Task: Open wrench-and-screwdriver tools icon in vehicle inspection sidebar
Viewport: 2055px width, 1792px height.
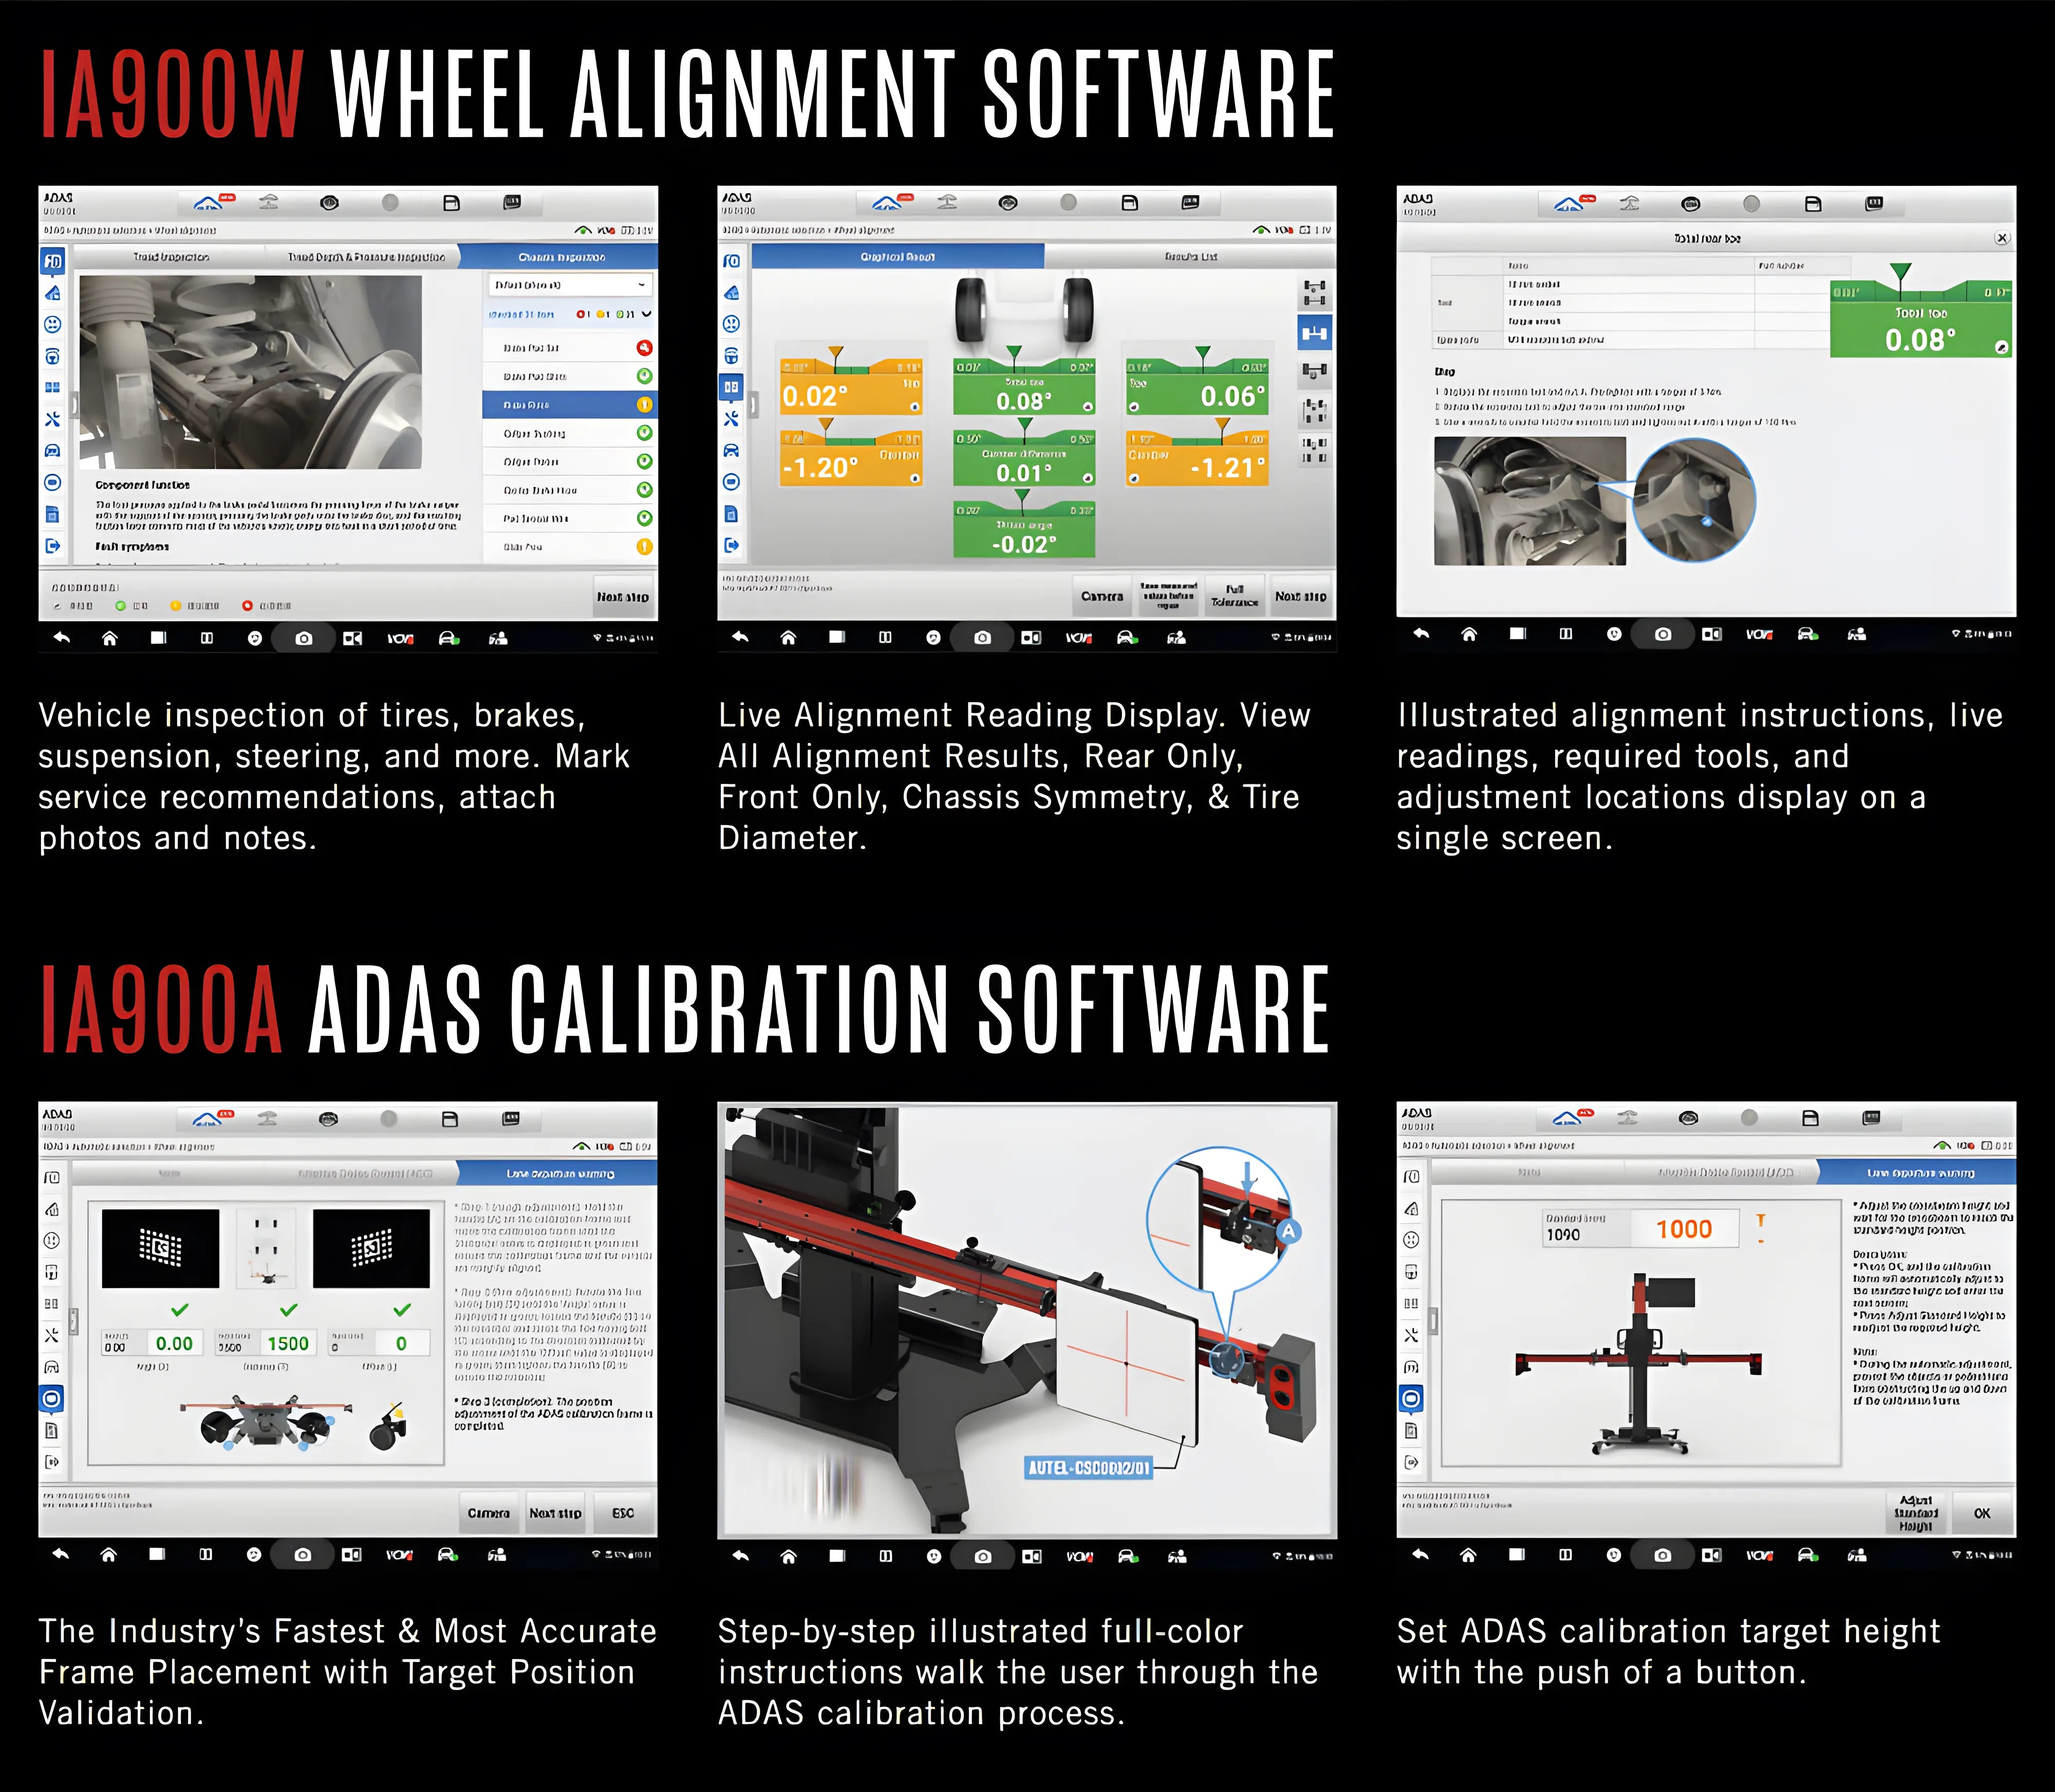Action: [x=53, y=419]
